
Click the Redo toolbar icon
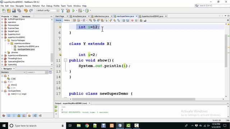(31, 10)
